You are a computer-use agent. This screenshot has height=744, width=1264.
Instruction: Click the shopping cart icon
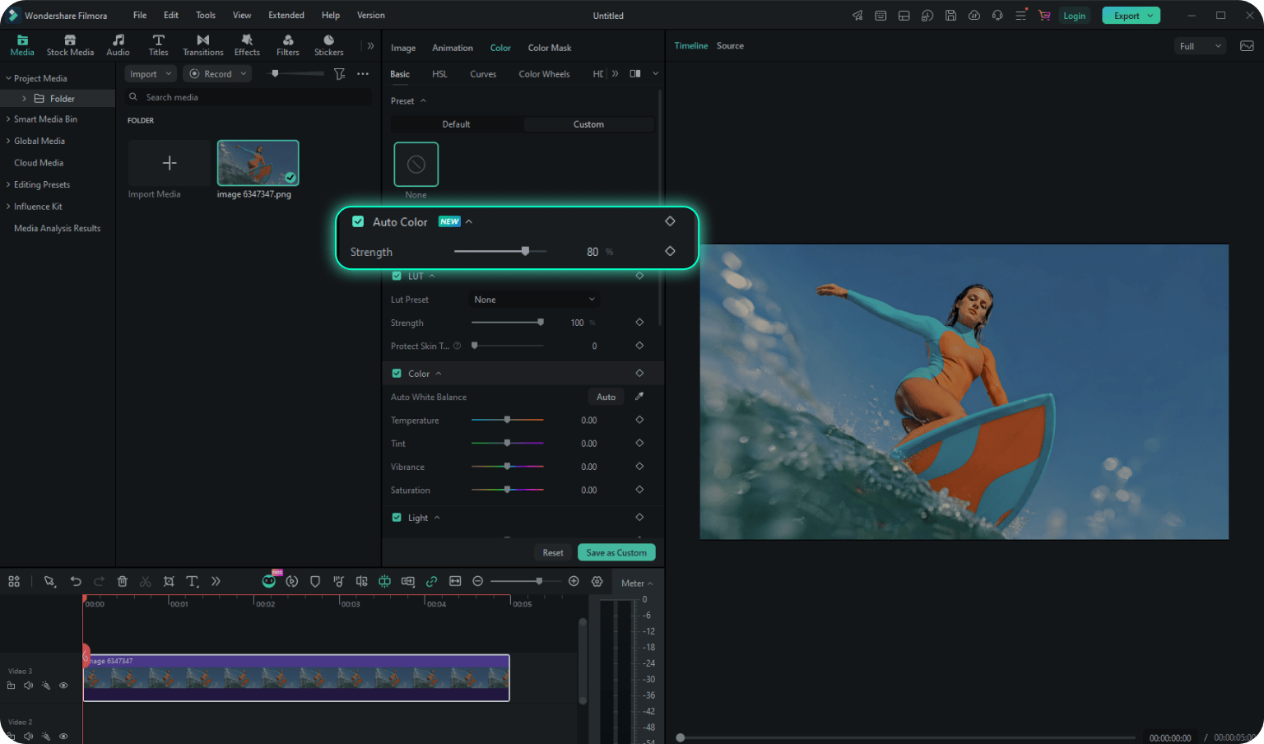[1044, 16]
